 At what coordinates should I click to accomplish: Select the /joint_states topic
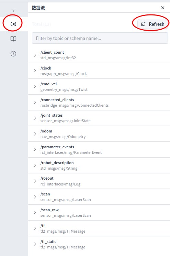(99, 118)
